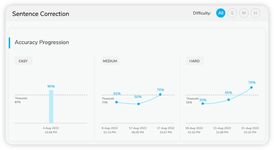Click the Sentence Correction title
Image resolution: width=274 pixels, height=150 pixels.
point(41,14)
